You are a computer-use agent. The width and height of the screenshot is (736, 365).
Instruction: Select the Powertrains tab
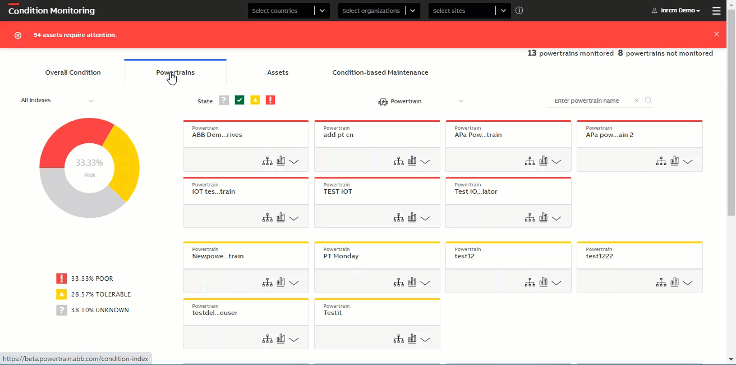[175, 72]
